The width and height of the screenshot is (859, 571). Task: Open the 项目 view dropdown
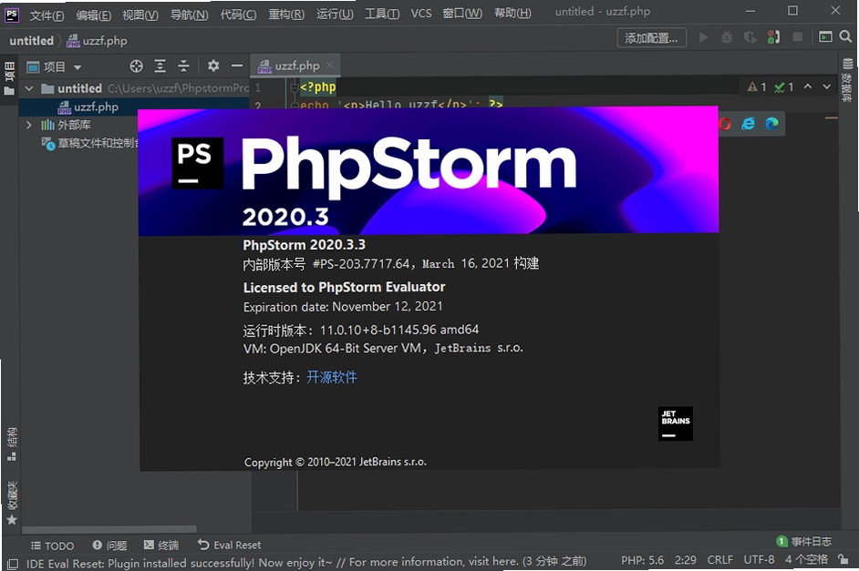(x=54, y=67)
